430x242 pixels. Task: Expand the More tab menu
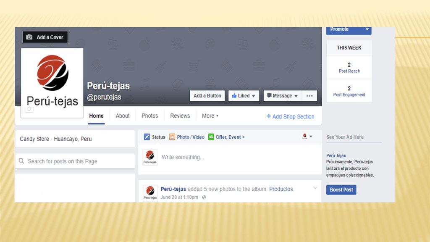pyautogui.click(x=210, y=116)
